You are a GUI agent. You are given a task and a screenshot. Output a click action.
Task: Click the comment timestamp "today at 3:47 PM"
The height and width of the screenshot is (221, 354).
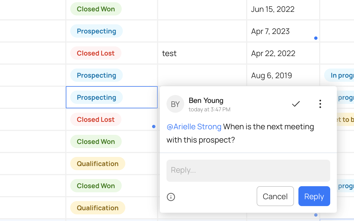(209, 109)
